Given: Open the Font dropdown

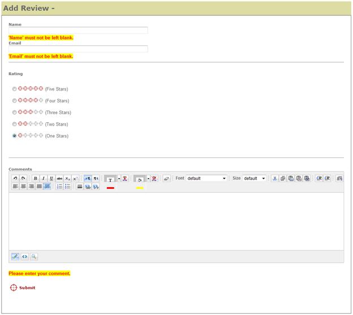Looking at the screenshot, I should pyautogui.click(x=206, y=179).
